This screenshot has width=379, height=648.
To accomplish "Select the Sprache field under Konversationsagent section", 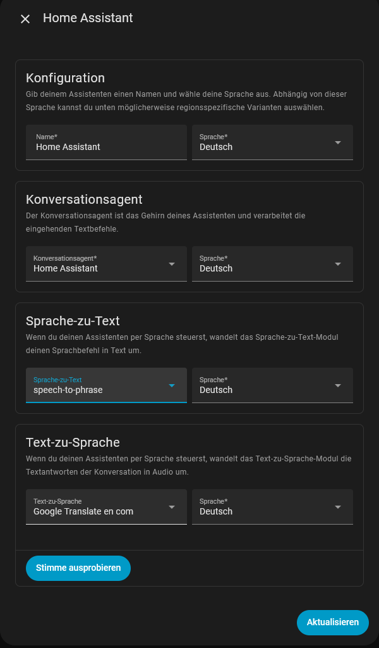I will (x=273, y=264).
